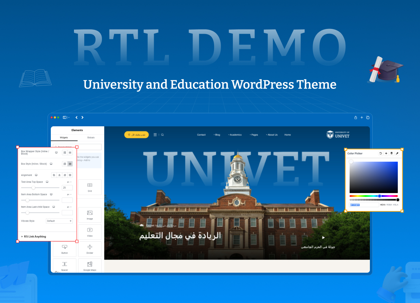Switch to the Widgets tab
This screenshot has height=303, width=420.
(64, 138)
